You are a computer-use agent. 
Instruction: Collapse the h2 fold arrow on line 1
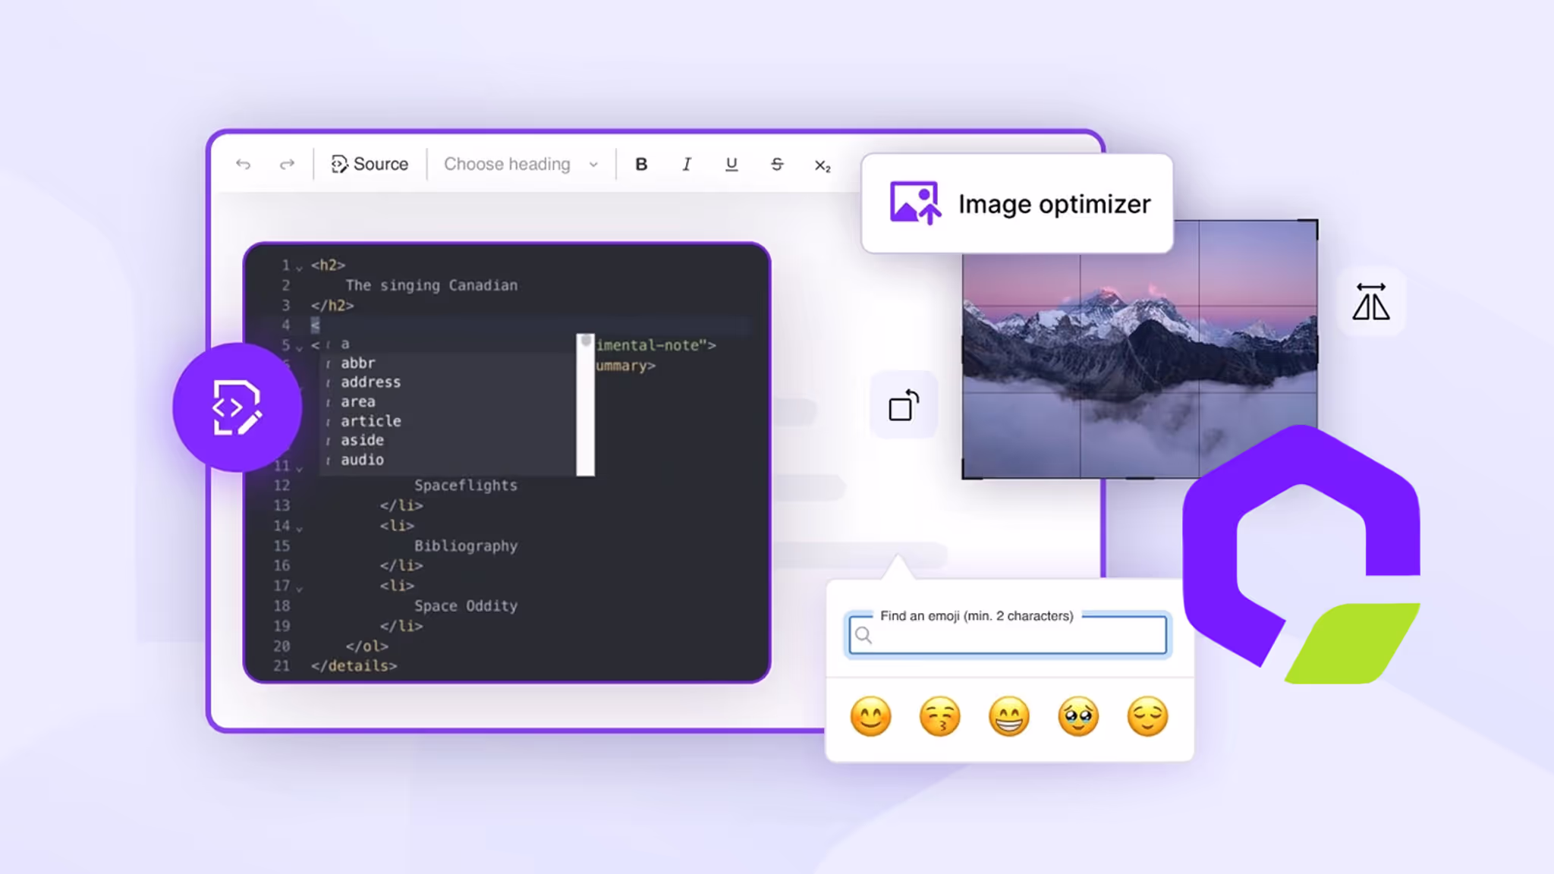click(298, 266)
